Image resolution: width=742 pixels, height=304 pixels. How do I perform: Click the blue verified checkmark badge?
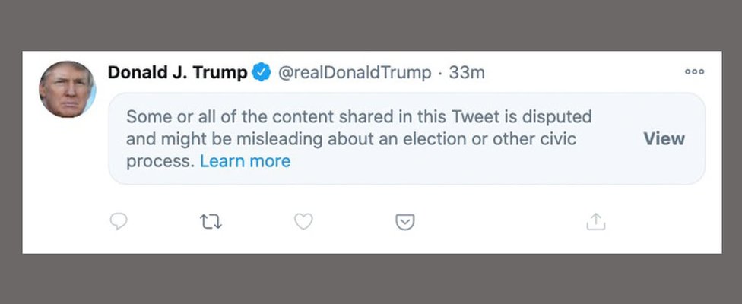(262, 73)
